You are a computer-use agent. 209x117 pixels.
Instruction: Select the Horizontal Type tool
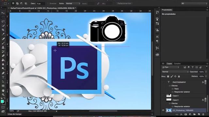pos(3,77)
